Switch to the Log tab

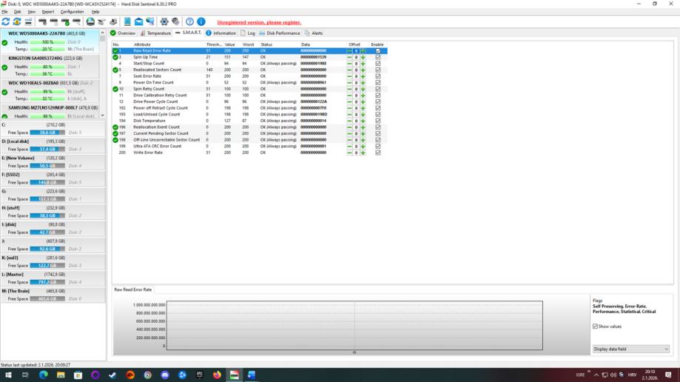248,33
